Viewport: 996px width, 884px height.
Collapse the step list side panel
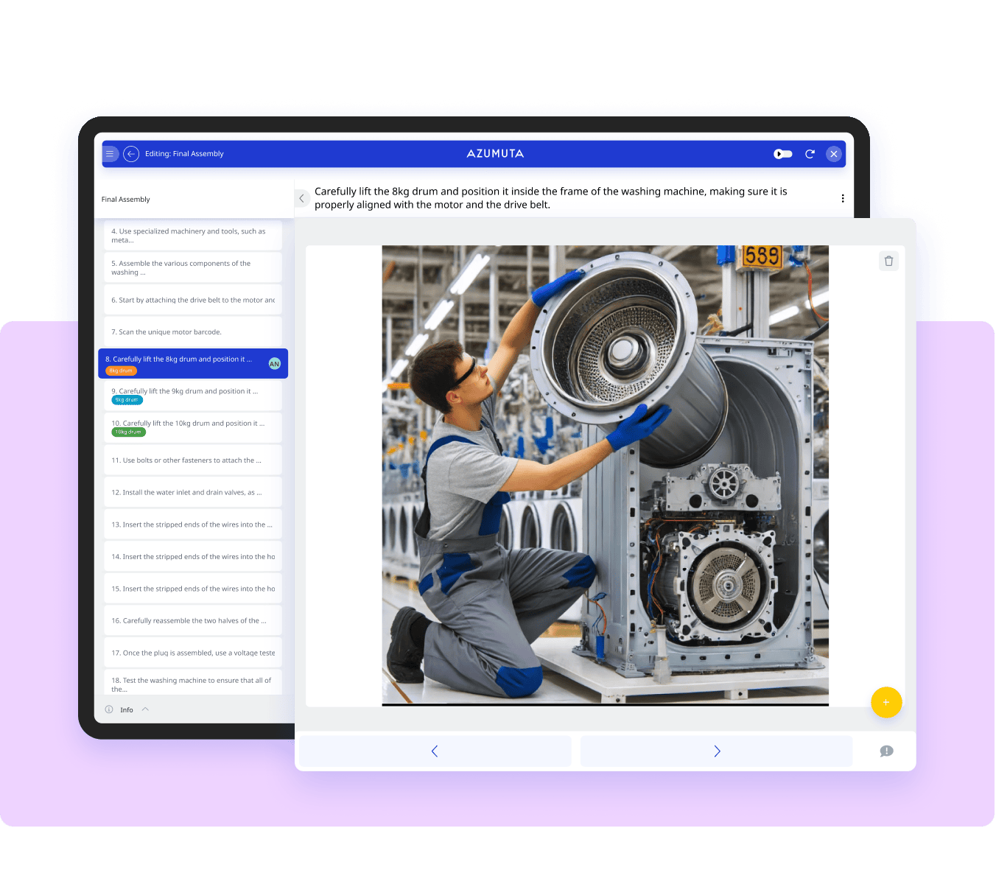(301, 198)
